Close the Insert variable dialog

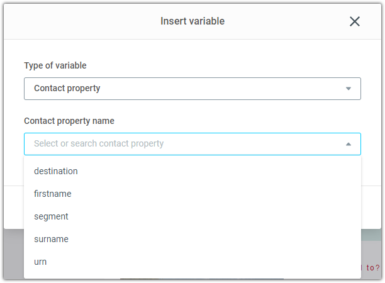[355, 21]
